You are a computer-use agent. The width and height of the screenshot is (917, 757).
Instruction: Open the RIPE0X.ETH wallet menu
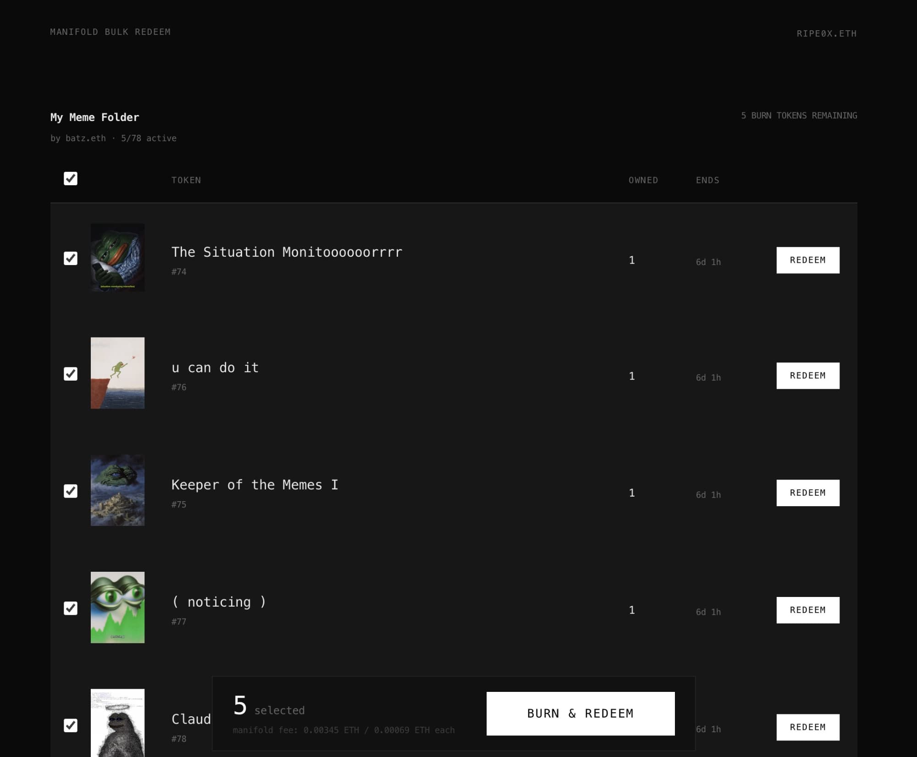[826, 33]
